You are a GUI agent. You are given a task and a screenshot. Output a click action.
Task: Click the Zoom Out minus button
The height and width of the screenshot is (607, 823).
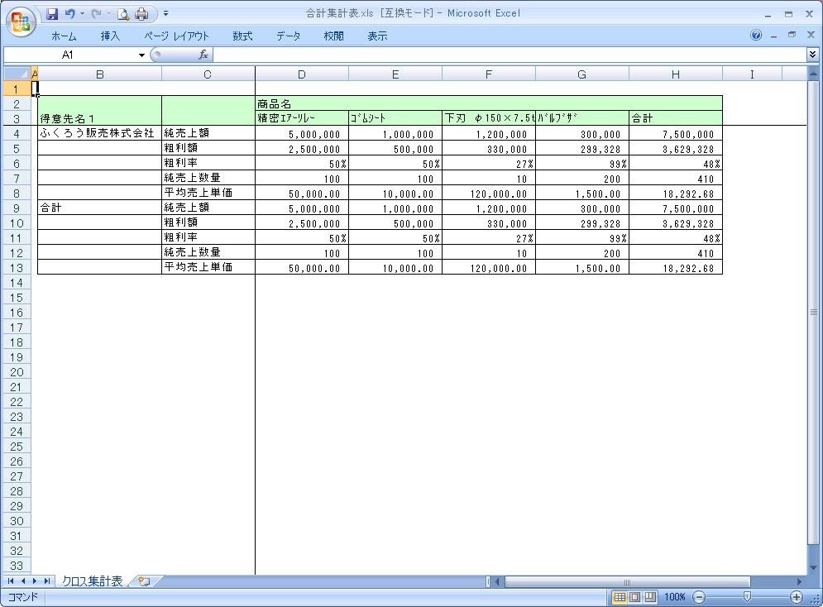pyautogui.click(x=699, y=597)
